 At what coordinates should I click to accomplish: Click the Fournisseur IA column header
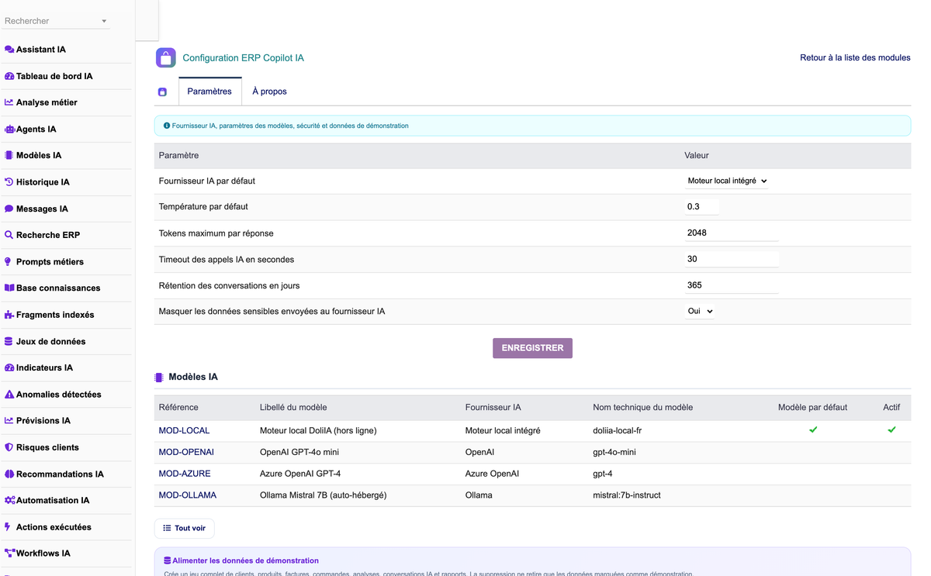coord(493,408)
